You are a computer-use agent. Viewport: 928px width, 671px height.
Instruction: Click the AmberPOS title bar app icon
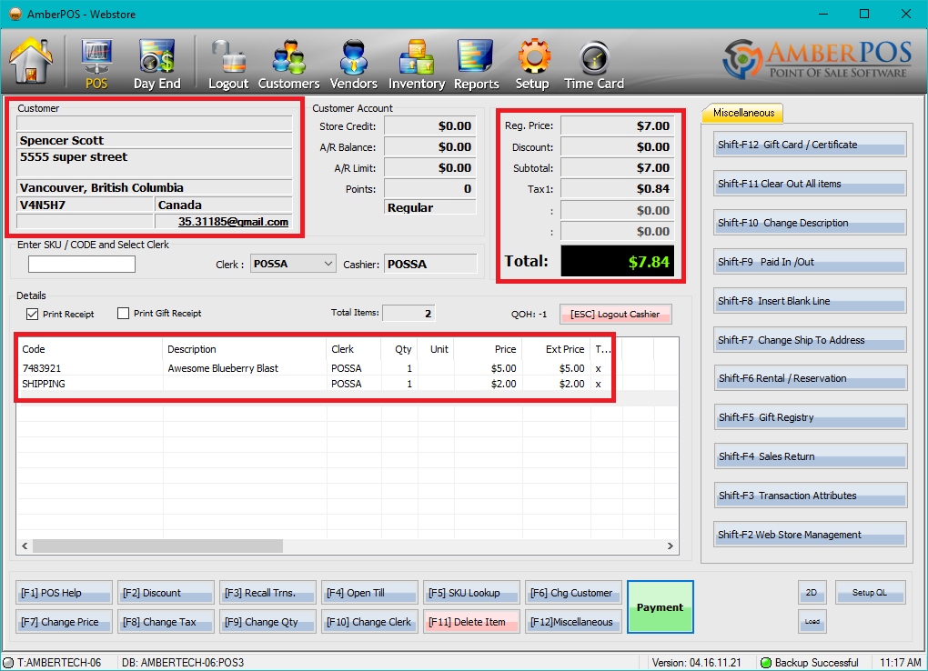[15, 14]
